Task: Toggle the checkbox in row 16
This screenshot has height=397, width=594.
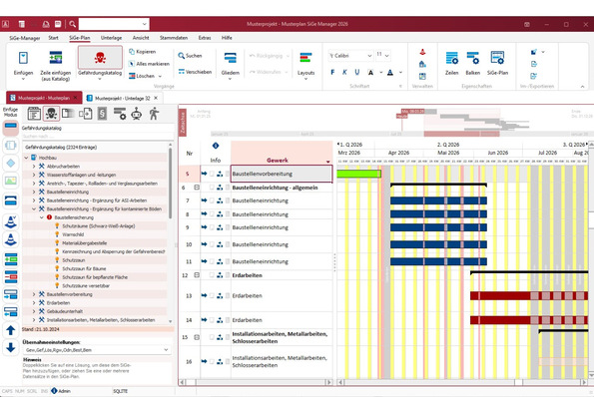Action: click(212, 361)
